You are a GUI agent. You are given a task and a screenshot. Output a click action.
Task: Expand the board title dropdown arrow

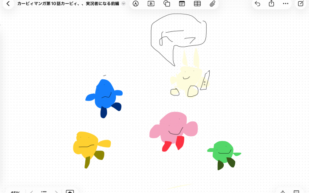[x=124, y=3]
